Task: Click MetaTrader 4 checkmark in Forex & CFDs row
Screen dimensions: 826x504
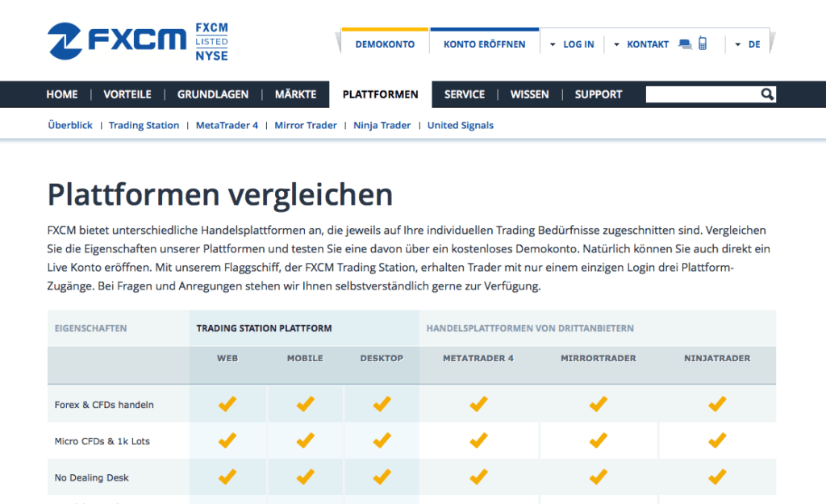Action: coord(478,404)
